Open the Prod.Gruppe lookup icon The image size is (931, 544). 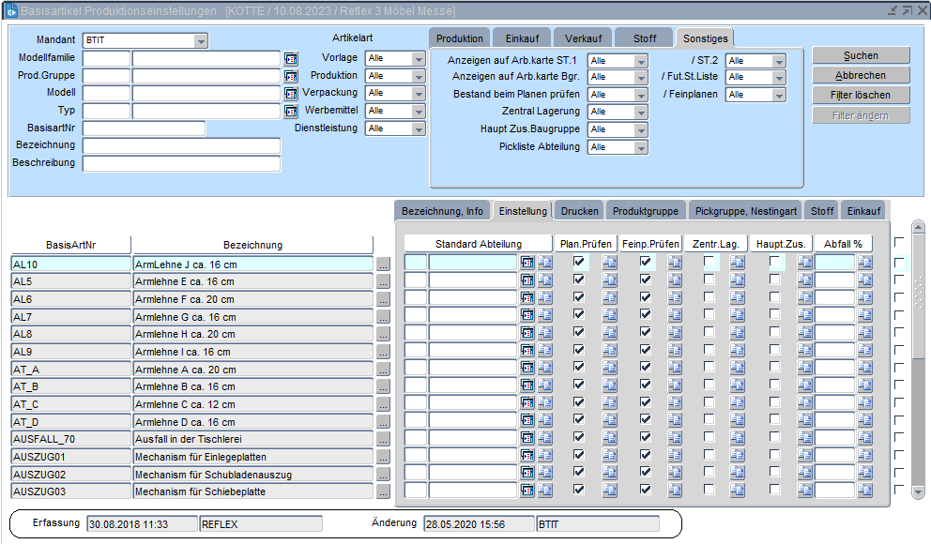[291, 76]
